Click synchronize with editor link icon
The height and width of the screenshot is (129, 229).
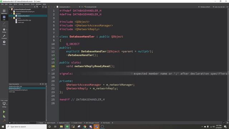pyautogui.click(x=40, y=7)
